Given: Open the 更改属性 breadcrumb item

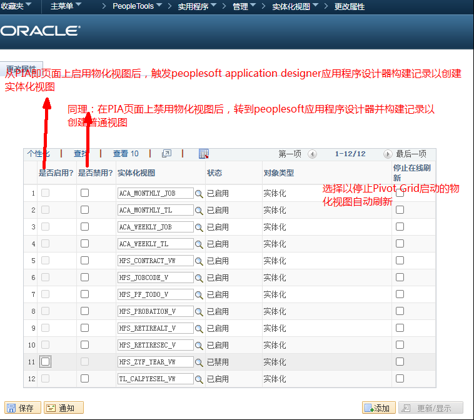Looking at the screenshot, I should click(x=350, y=6).
